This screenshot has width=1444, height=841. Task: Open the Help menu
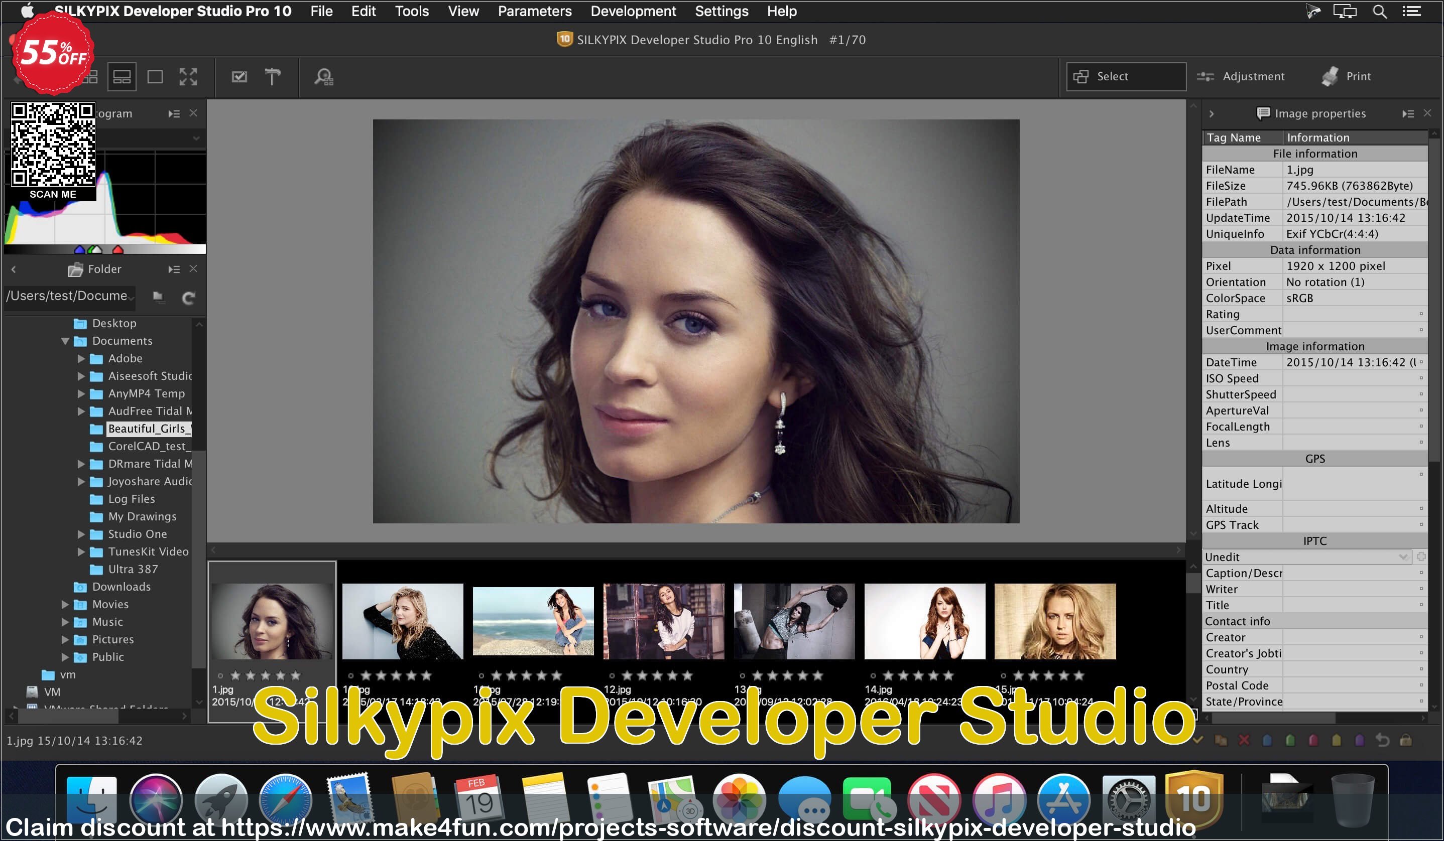[x=782, y=12]
